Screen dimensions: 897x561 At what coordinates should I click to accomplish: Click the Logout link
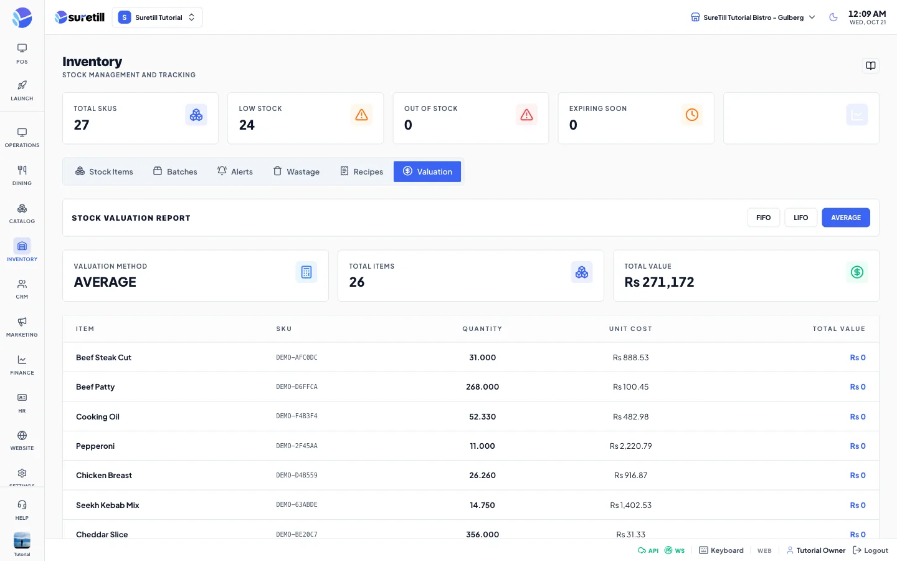click(870, 550)
